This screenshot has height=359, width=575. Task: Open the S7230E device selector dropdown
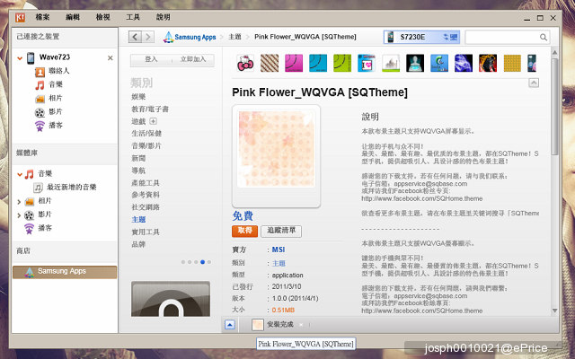pos(421,37)
